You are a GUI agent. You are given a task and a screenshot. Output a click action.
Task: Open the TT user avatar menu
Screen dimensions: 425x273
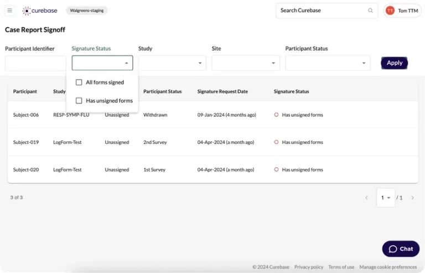pos(390,11)
